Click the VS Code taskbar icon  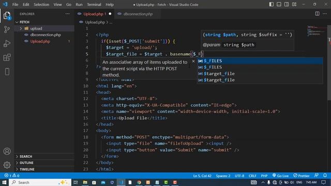tap(121, 182)
